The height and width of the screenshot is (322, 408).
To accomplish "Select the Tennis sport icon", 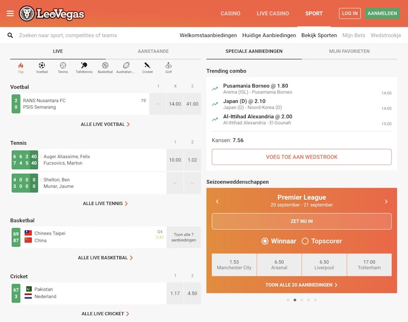I will point(63,68).
